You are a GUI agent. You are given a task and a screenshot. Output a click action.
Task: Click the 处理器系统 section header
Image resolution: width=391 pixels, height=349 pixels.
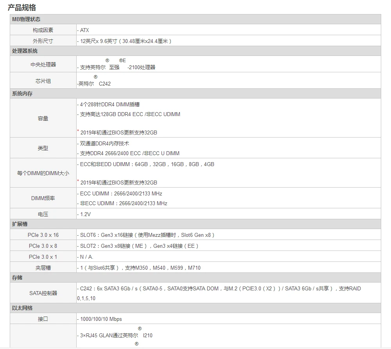click(x=195, y=51)
